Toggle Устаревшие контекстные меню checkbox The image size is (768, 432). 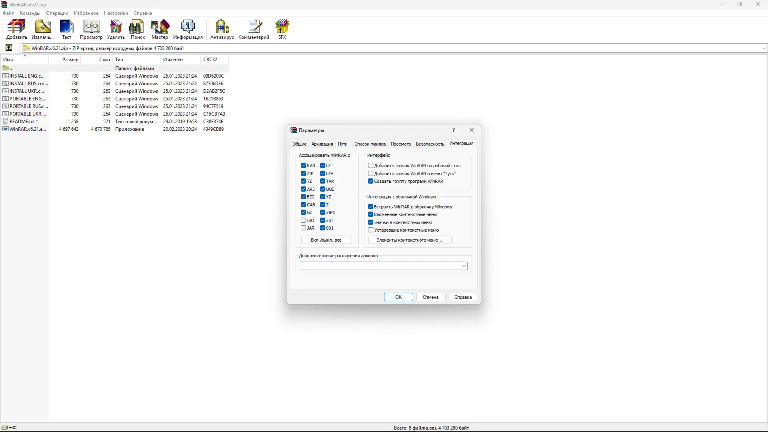371,230
